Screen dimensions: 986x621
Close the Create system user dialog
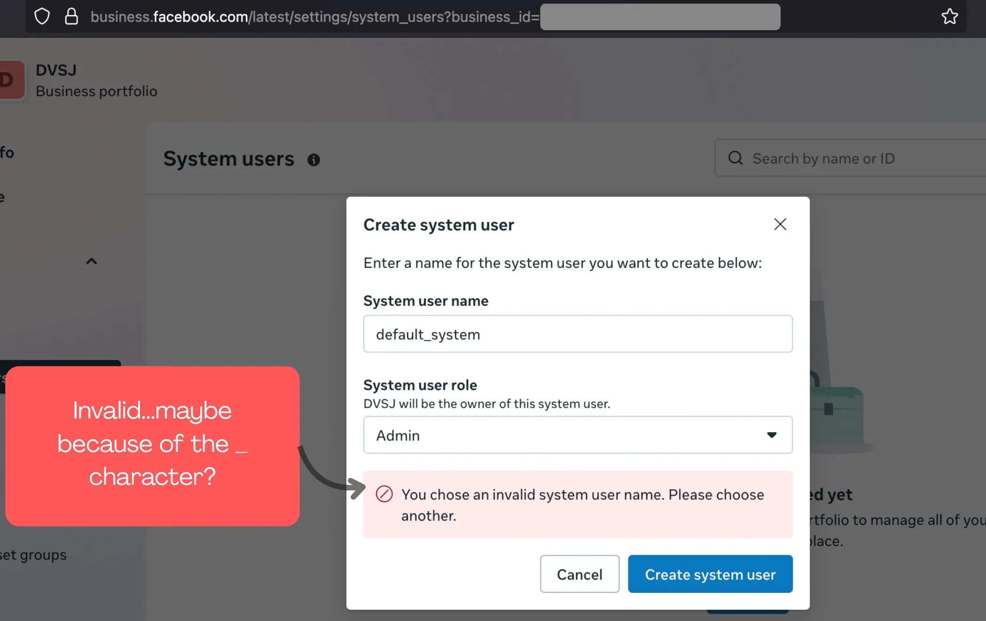coord(780,225)
